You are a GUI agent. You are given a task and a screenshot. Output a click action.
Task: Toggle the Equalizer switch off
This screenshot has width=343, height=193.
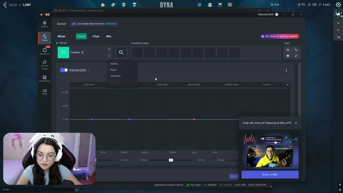[x=64, y=70]
